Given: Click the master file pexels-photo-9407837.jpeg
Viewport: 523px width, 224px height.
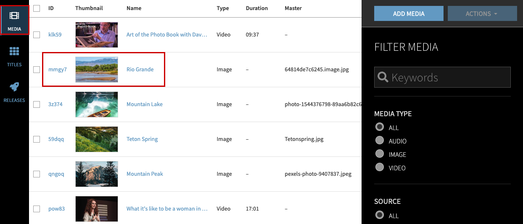Looking at the screenshot, I should [x=318, y=174].
